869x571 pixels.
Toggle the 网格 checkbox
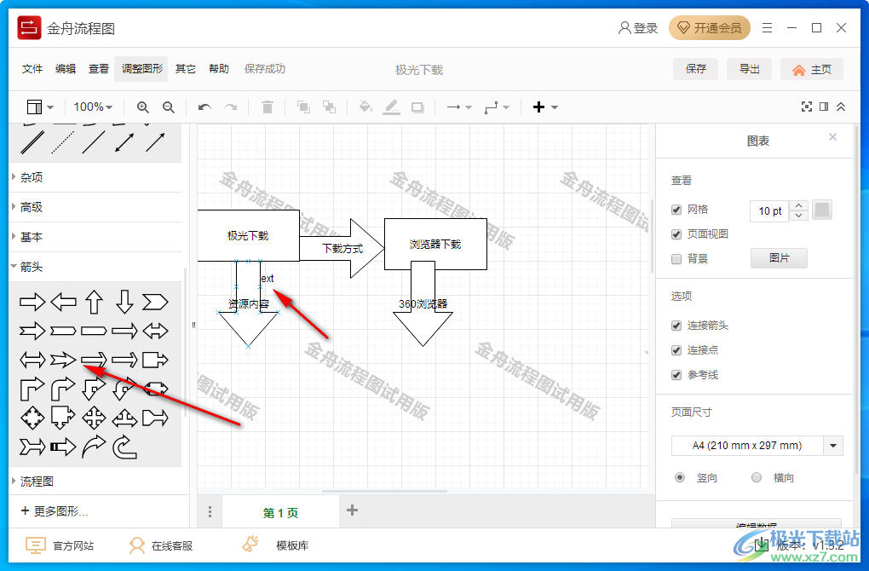coord(676,210)
